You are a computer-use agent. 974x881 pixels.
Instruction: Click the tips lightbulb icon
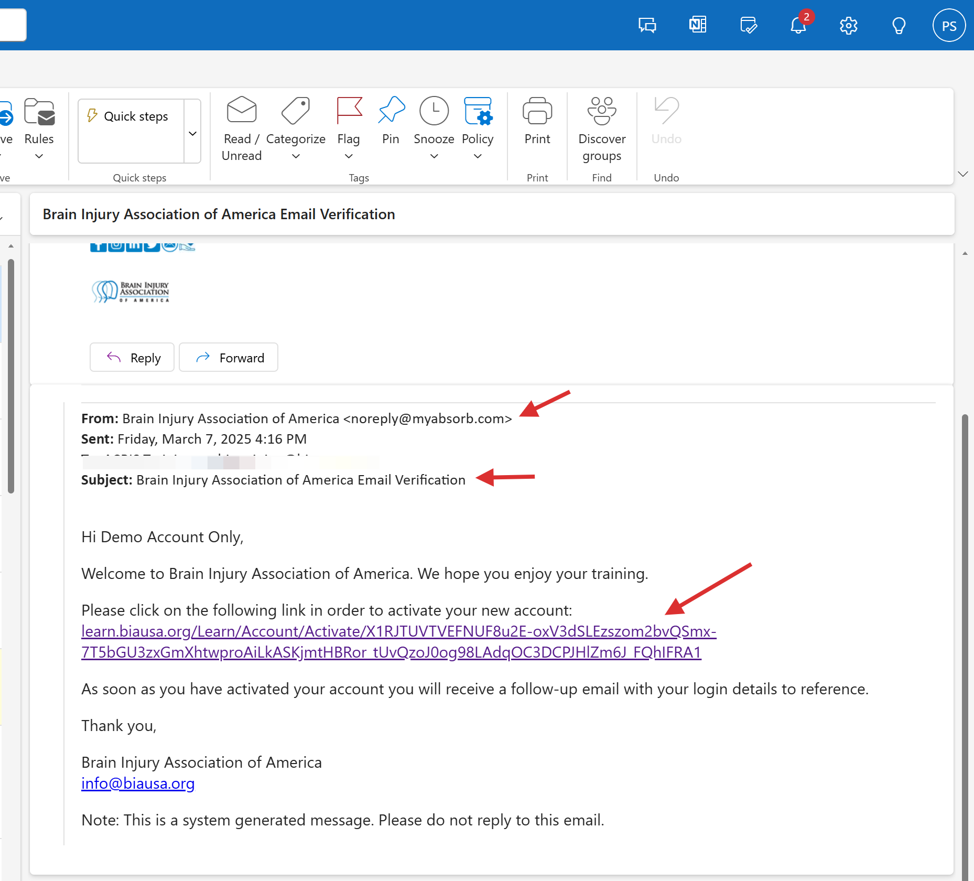tap(899, 25)
